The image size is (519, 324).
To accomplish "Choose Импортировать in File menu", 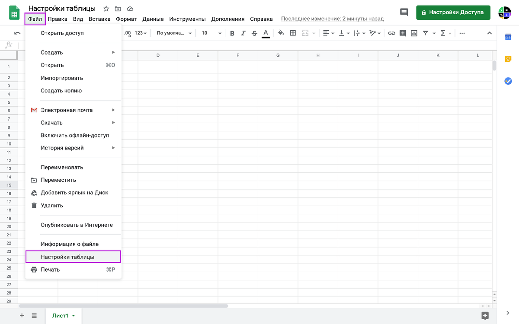I will pyautogui.click(x=74, y=78).
